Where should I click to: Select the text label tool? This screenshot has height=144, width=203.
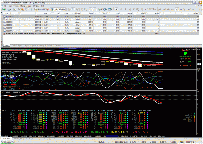click(x=146, y=9)
